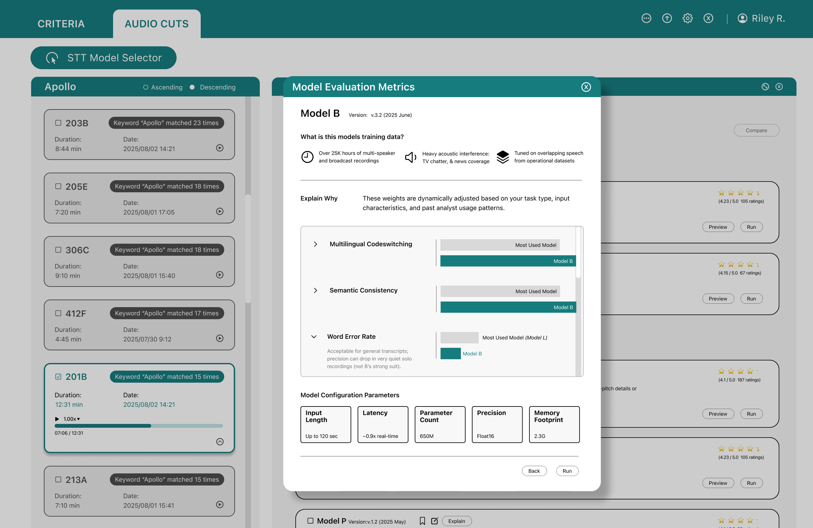Expand the Multilingual Codeswitching metric
Viewport: 813px width, 528px height.
(x=315, y=244)
